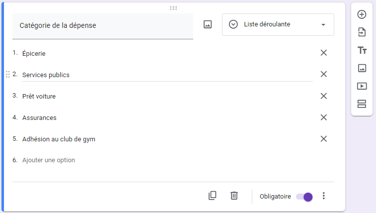The image size is (376, 213).
Task: Click the add video sidebar icon
Action: click(x=362, y=86)
